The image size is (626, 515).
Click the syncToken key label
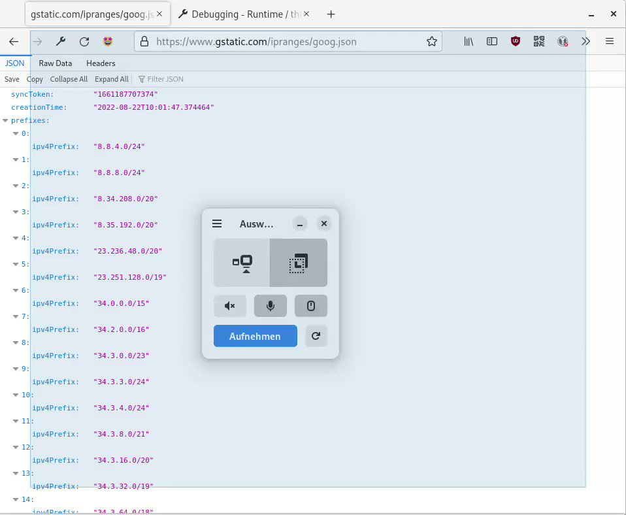coord(32,94)
